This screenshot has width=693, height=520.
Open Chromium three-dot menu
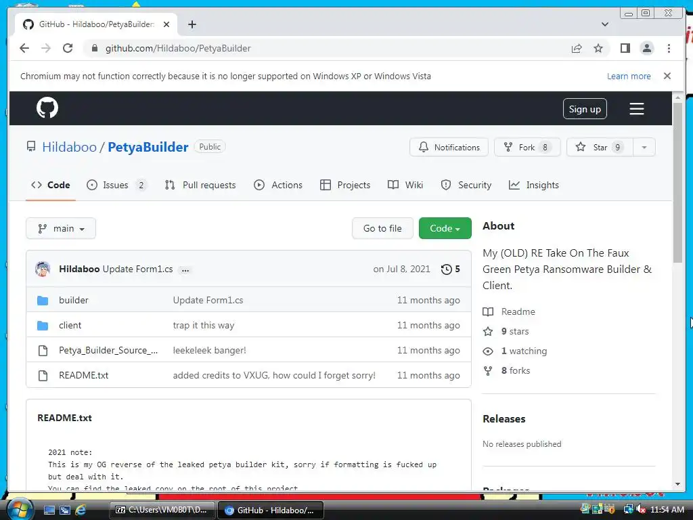pos(669,48)
